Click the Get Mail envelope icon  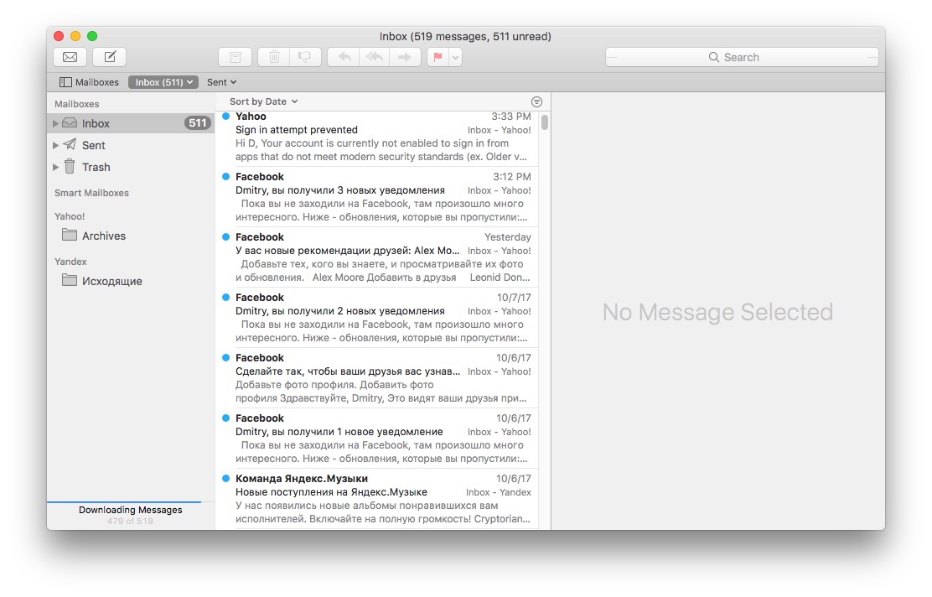click(x=70, y=57)
